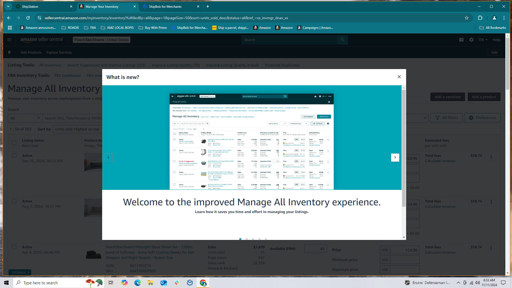Open the Help link in header
This screenshot has width=512, height=288.
tap(496, 40)
